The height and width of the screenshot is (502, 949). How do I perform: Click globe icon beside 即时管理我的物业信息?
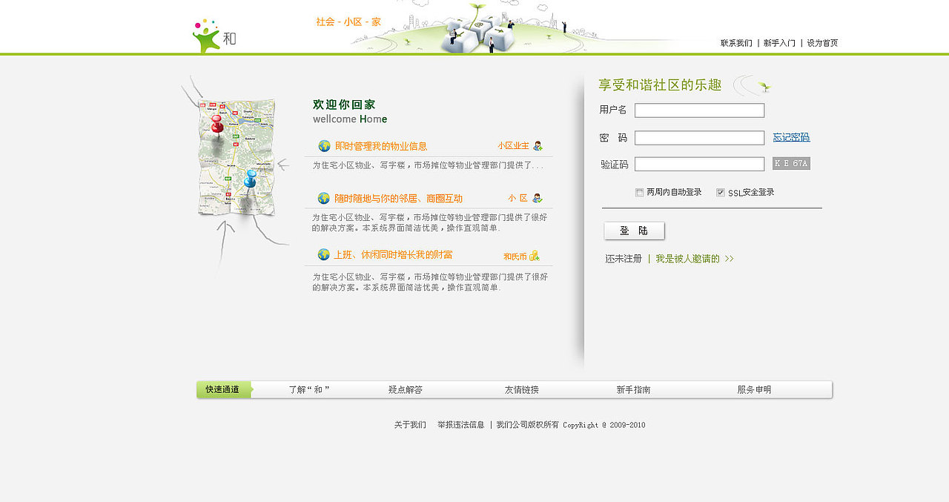(324, 146)
